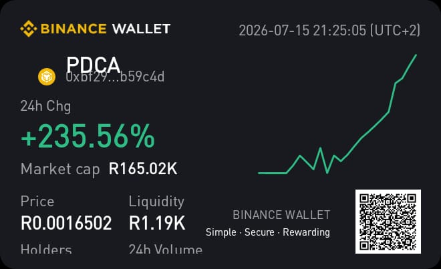The width and height of the screenshot is (441, 269).
Task: Click the Liquidity label
Action: pos(156,202)
